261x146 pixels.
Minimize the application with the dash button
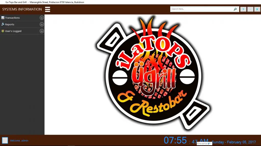(x=250, y=9)
